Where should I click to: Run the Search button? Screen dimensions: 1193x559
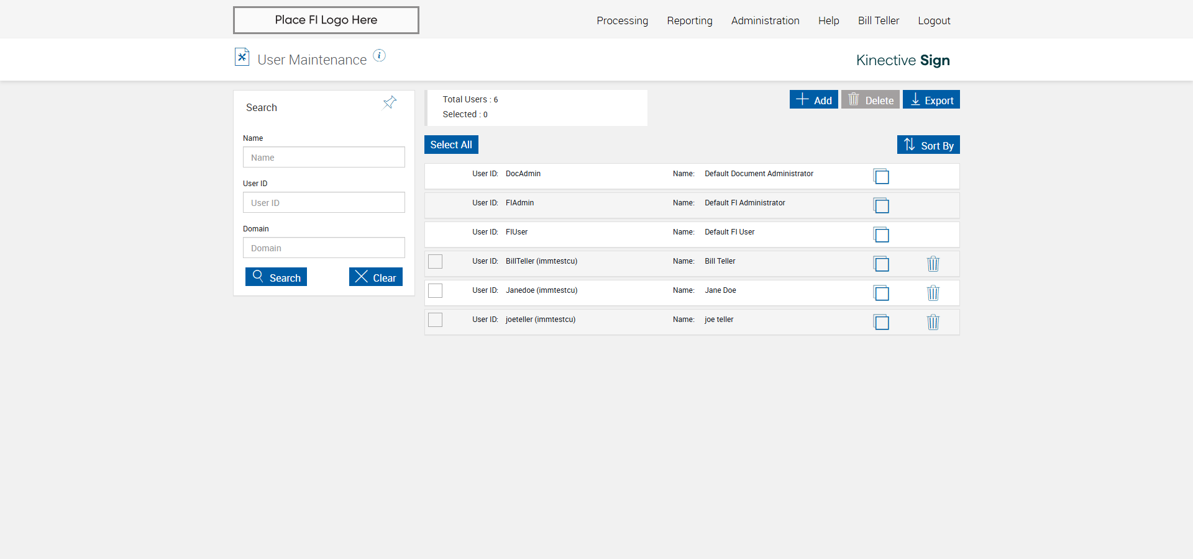(x=276, y=277)
